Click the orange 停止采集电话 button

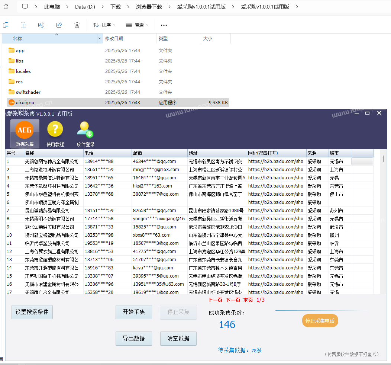[x=320, y=321]
